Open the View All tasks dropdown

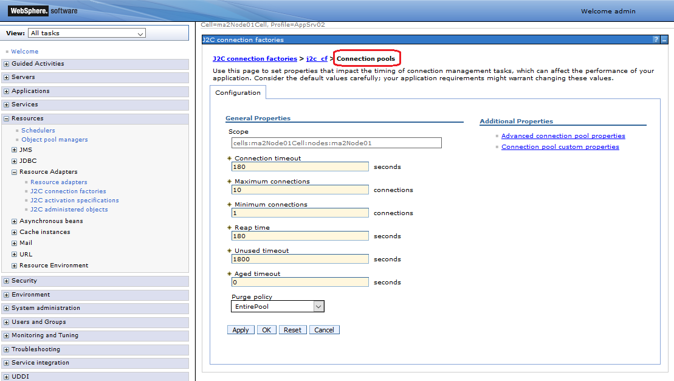pos(87,33)
